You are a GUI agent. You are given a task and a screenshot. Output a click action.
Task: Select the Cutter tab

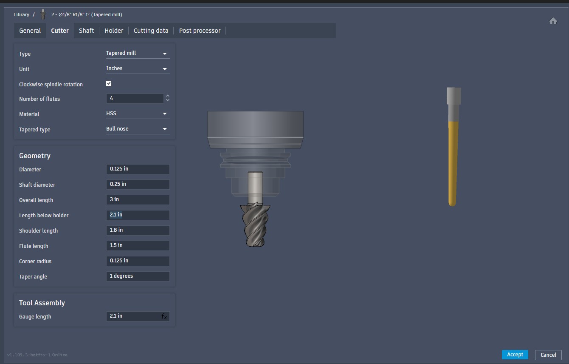(60, 31)
